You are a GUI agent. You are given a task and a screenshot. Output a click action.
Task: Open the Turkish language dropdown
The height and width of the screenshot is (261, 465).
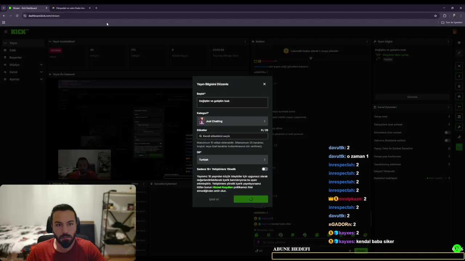tap(232, 159)
